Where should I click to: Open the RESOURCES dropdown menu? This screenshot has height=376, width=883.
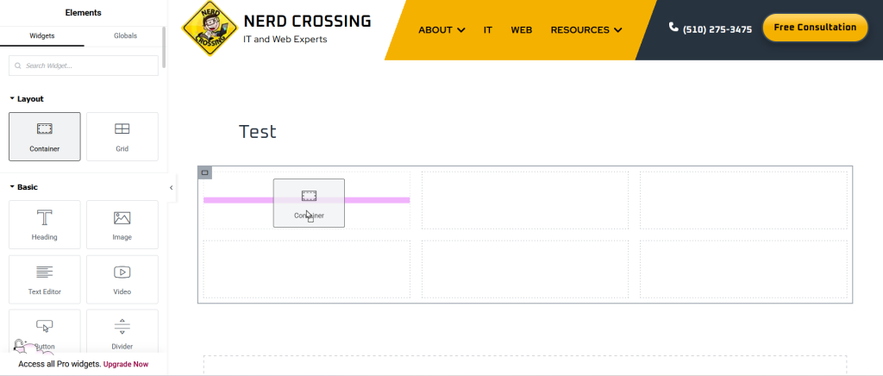tap(586, 30)
